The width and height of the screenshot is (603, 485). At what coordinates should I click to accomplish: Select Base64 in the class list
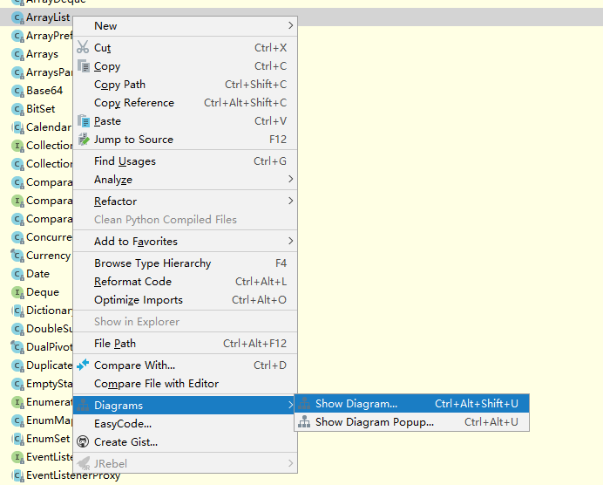coord(44,91)
